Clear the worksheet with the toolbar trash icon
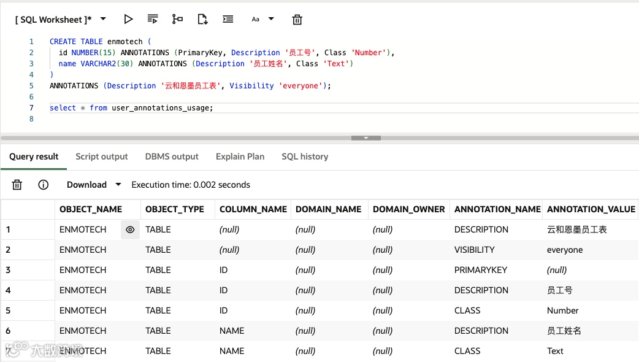The image size is (639, 362). click(297, 20)
